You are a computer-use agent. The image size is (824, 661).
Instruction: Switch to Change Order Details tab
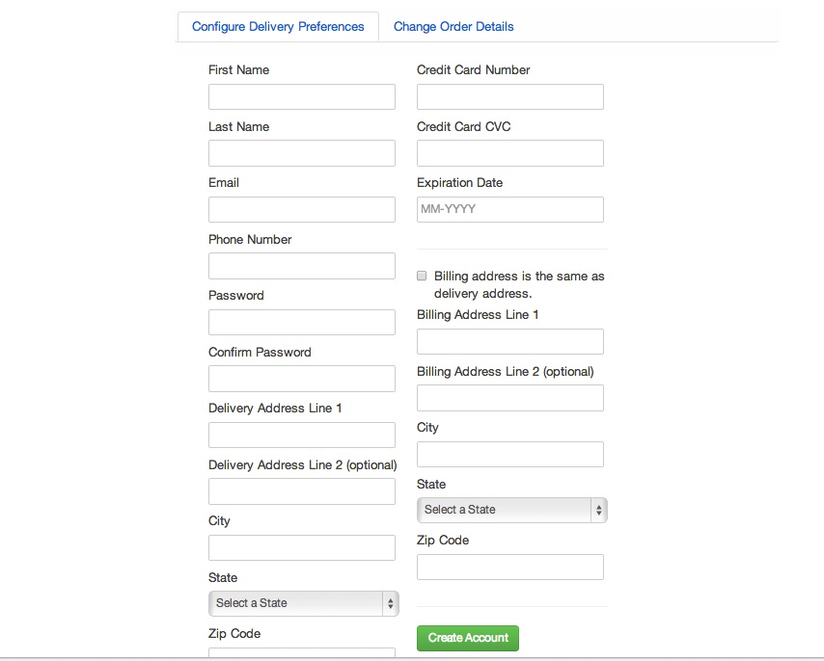(453, 27)
